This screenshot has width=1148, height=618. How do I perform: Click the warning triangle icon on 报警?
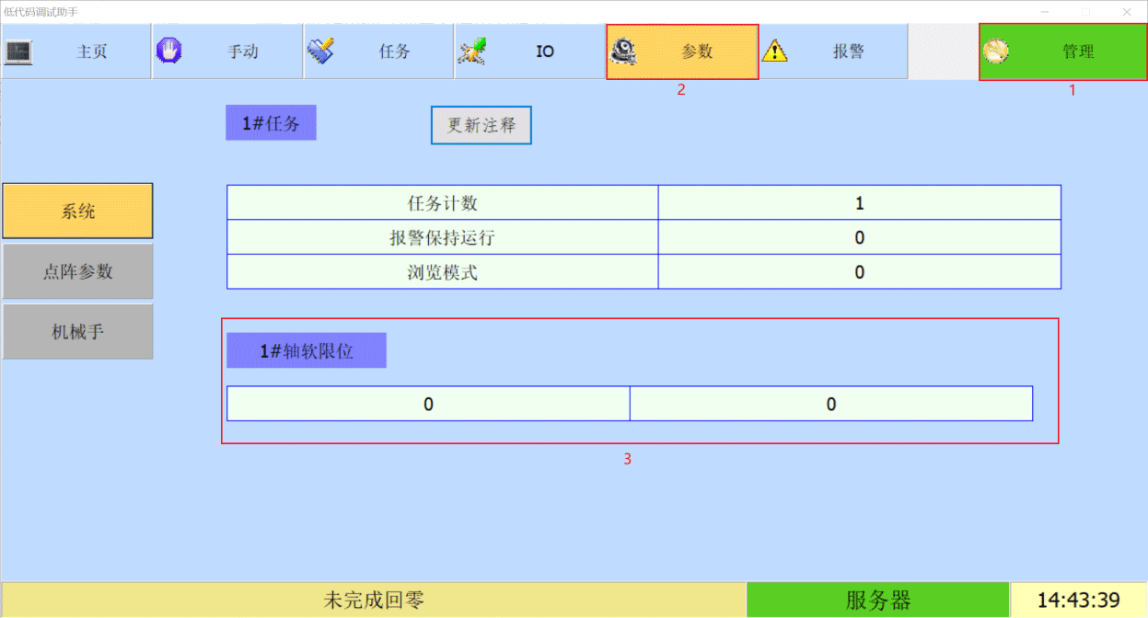click(x=775, y=51)
